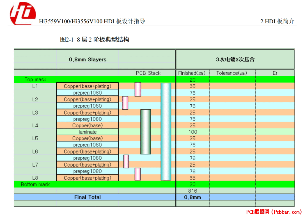This screenshot has height=216, width=303.
Task: Click the "L5" layer label
Action: point(35,138)
